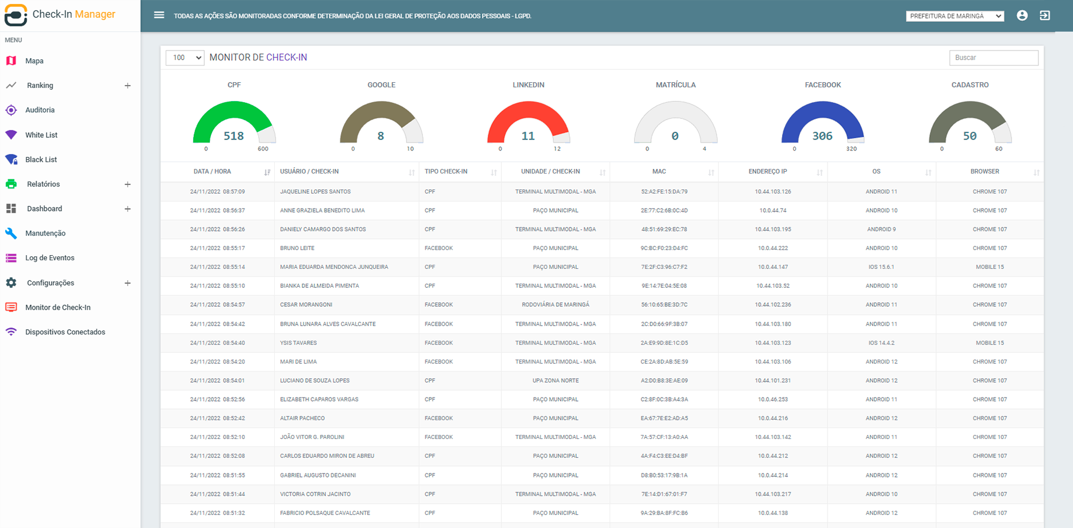Select user FABRICIO POLSAQUE CAVALCANTE
Image resolution: width=1073 pixels, height=528 pixels.
pos(325,513)
